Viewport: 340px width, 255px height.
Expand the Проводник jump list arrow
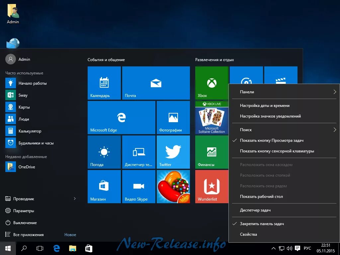[75, 199]
